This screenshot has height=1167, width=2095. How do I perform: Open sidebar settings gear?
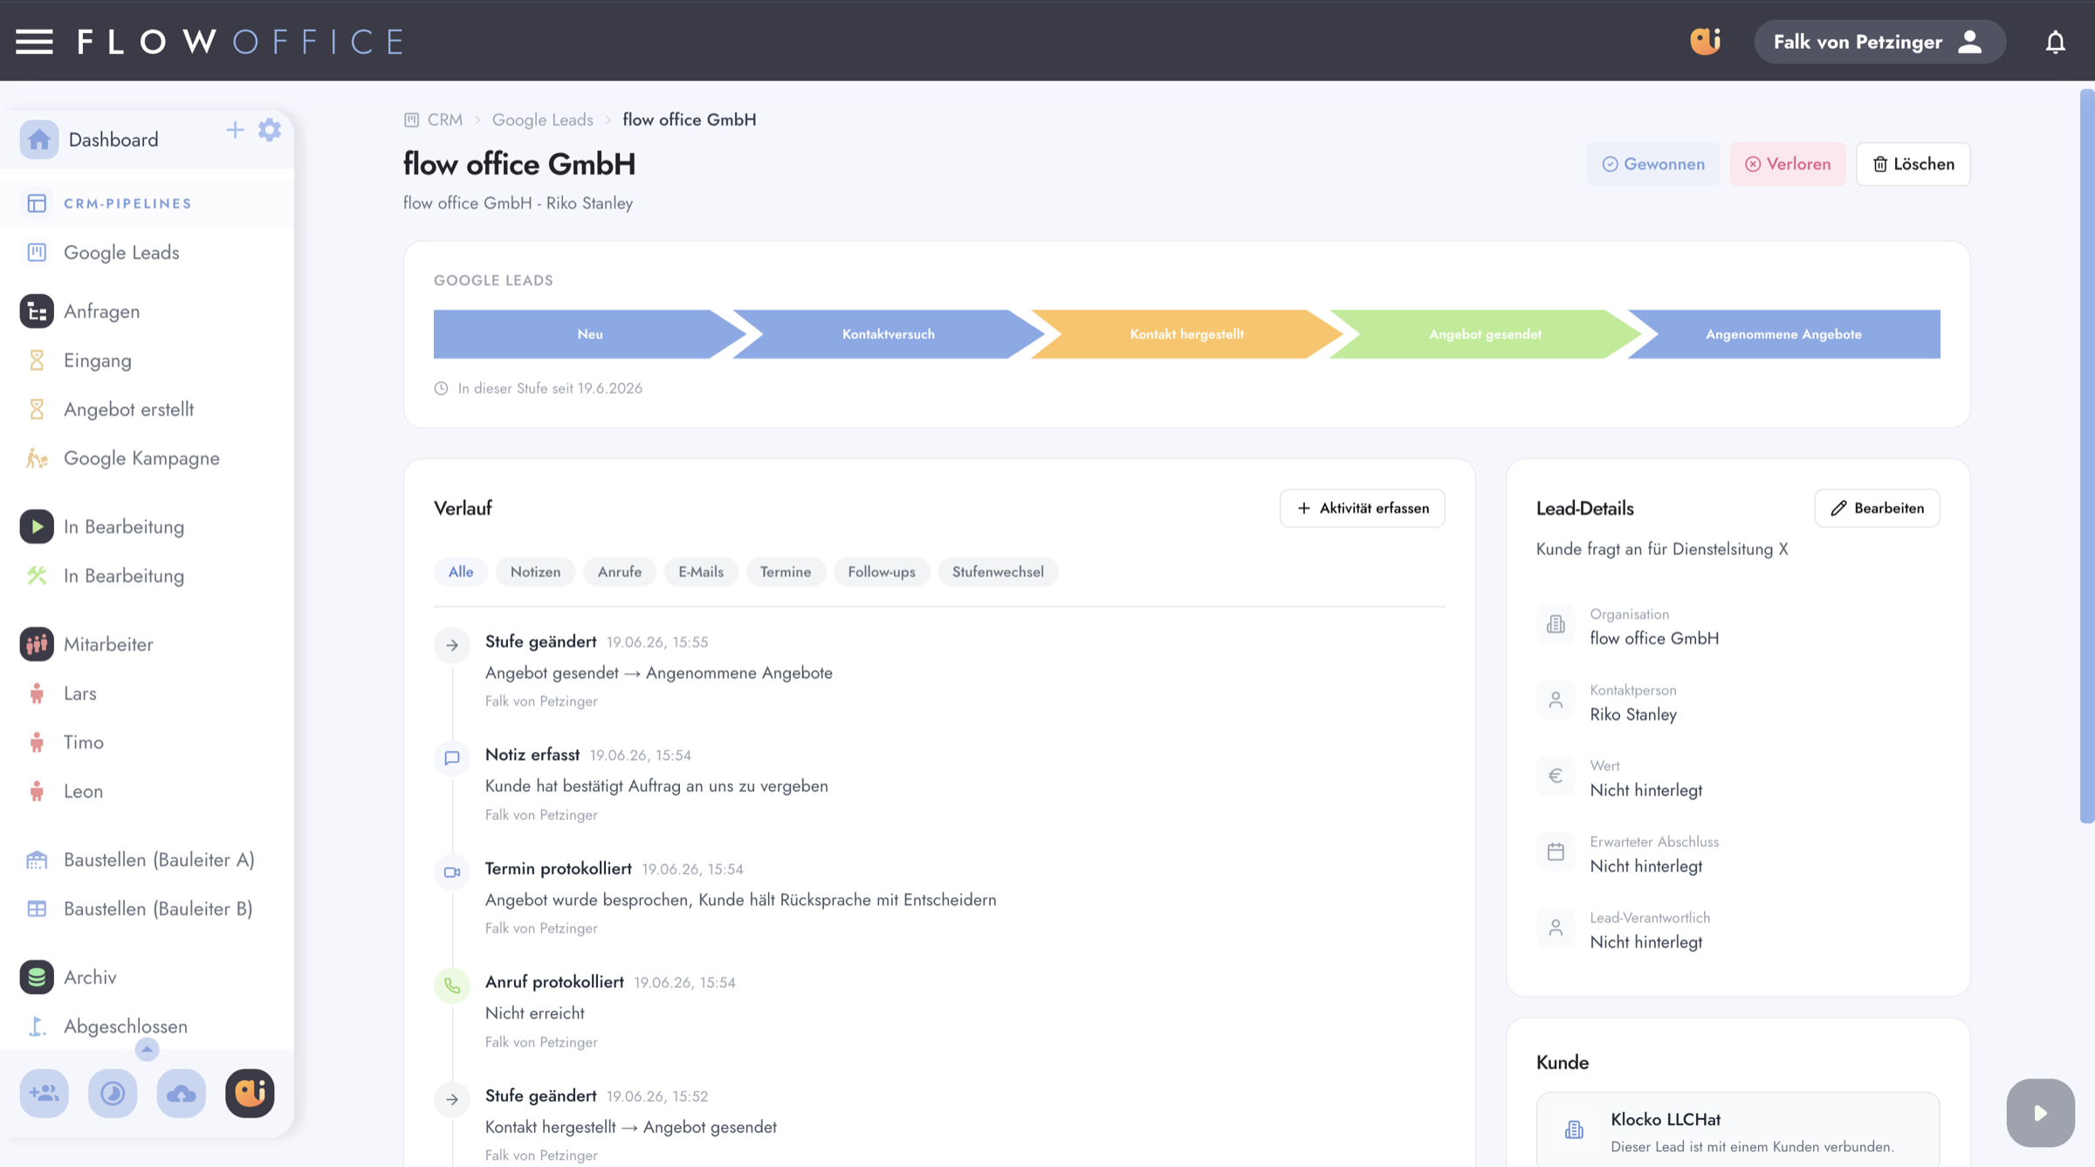tap(270, 130)
